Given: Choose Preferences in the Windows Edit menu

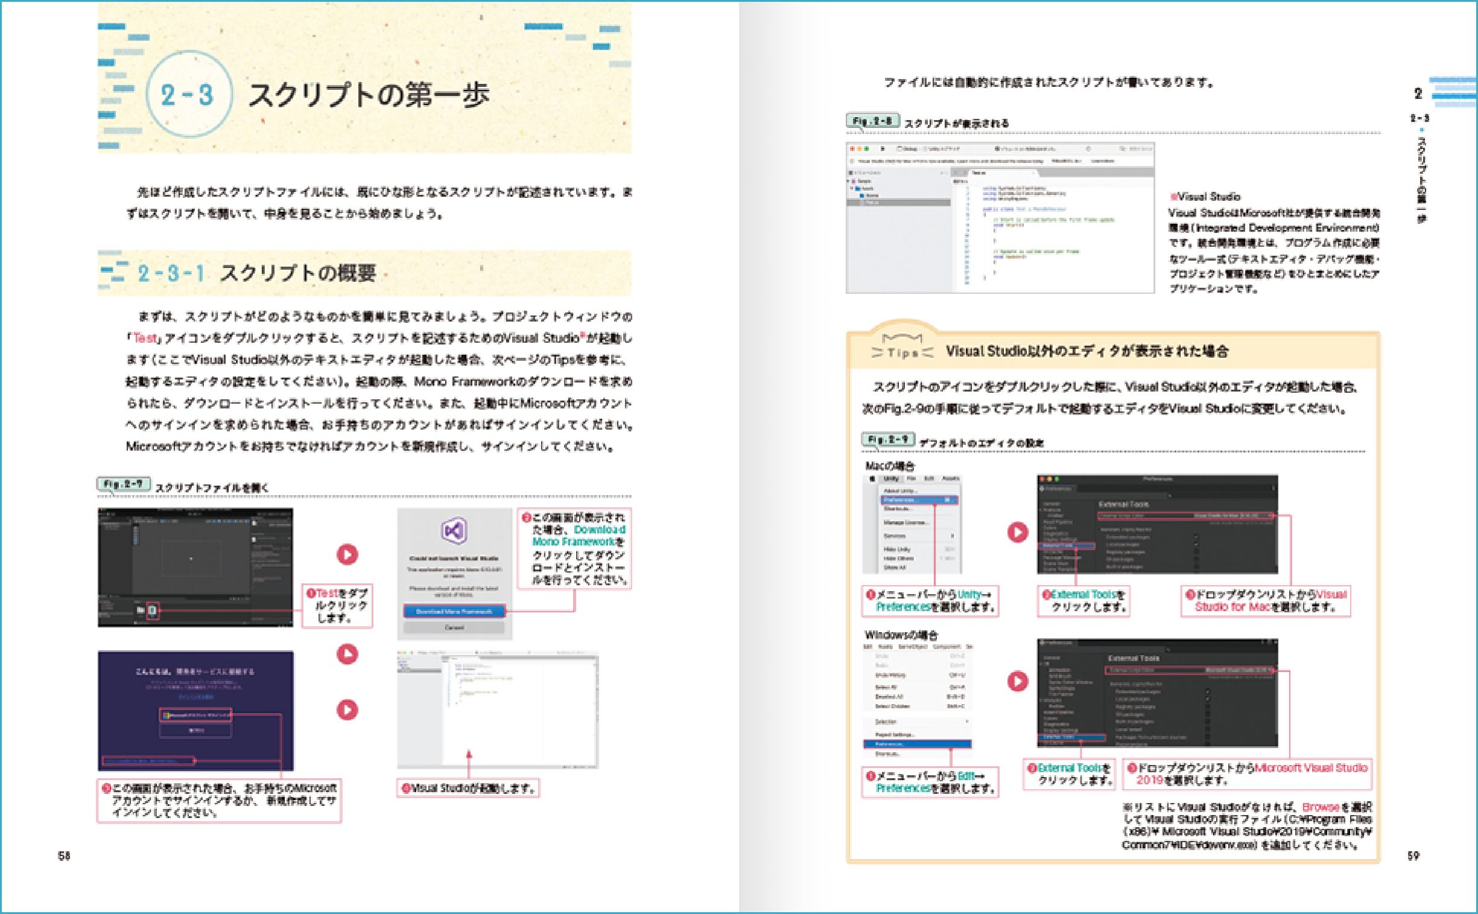Looking at the screenshot, I should pos(918,743).
